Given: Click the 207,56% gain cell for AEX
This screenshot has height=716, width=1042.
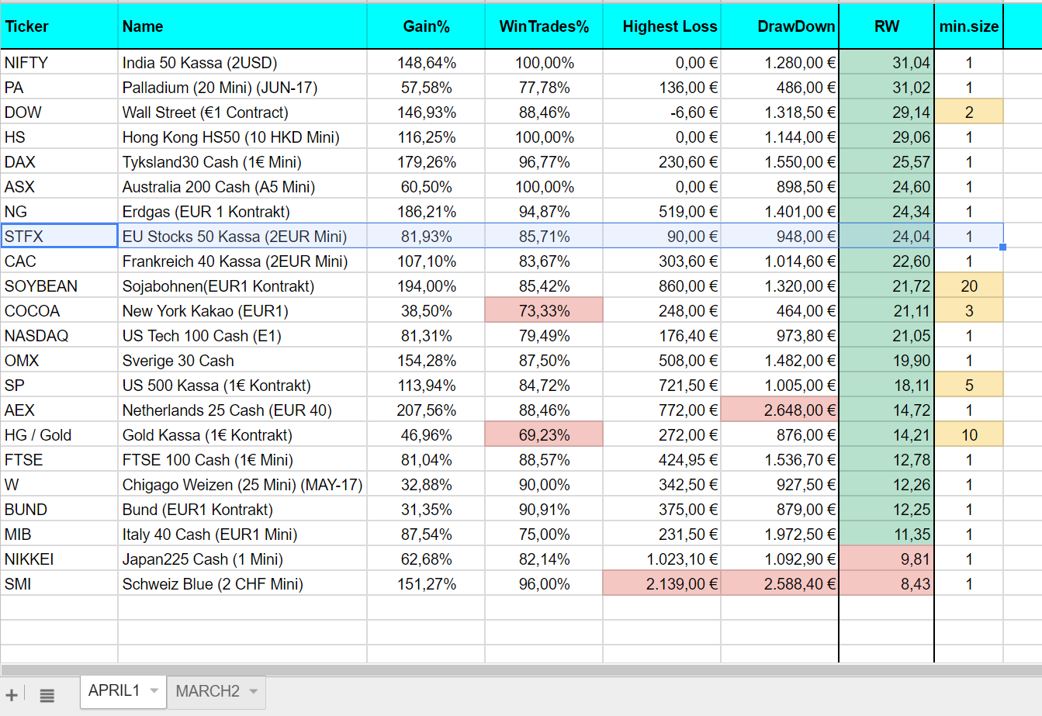Looking at the screenshot, I should point(426,410).
